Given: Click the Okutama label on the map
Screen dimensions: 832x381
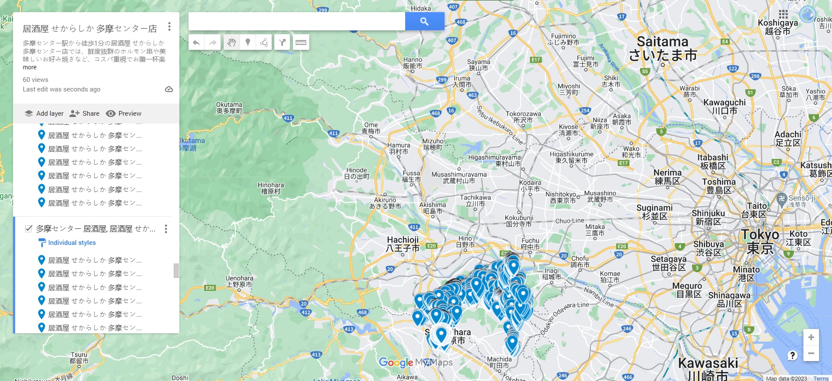Looking at the screenshot, I should [x=229, y=107].
